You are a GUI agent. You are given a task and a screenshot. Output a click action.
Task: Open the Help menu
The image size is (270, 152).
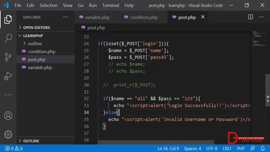(129, 5)
